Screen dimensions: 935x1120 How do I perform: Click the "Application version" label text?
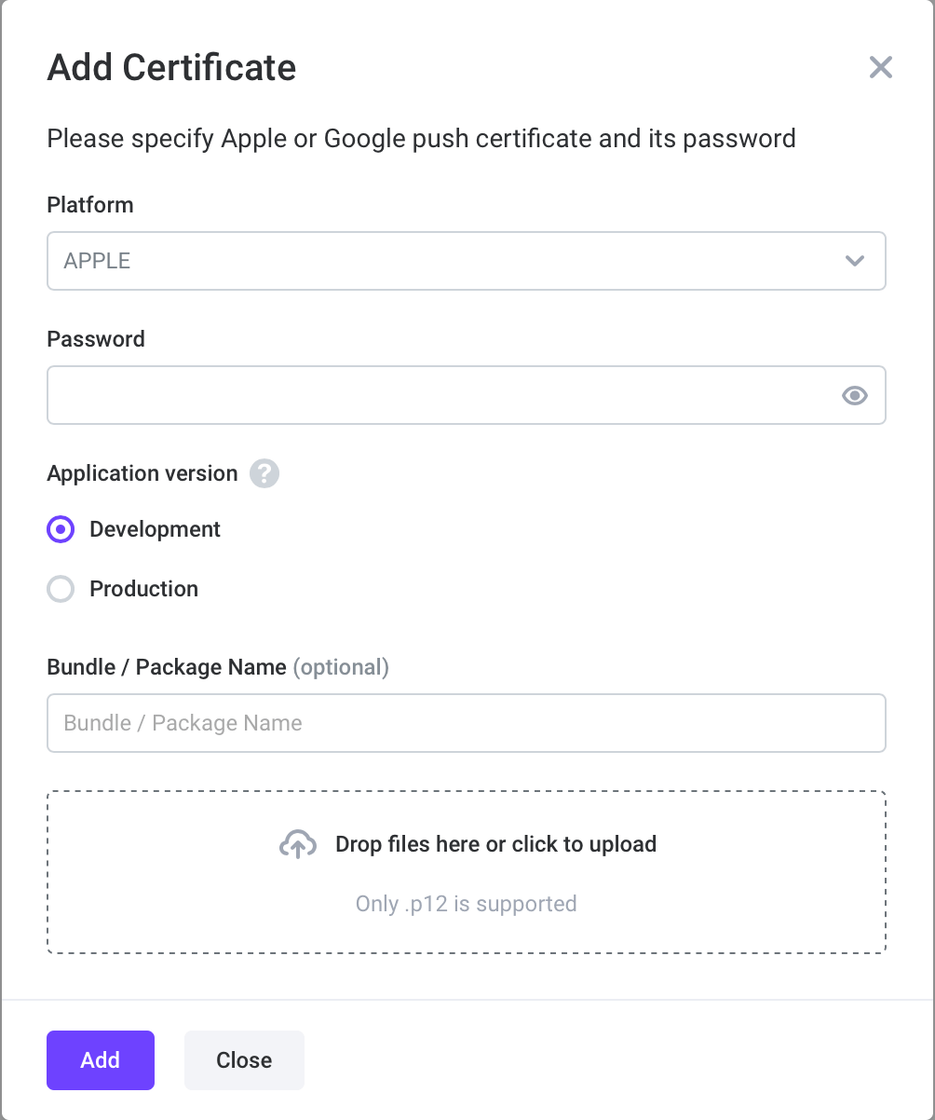142,473
